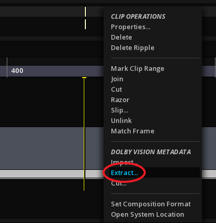Screen dimensions: 216x223
Task: Select the gray clip on the timeline track
Action: [52, 148]
